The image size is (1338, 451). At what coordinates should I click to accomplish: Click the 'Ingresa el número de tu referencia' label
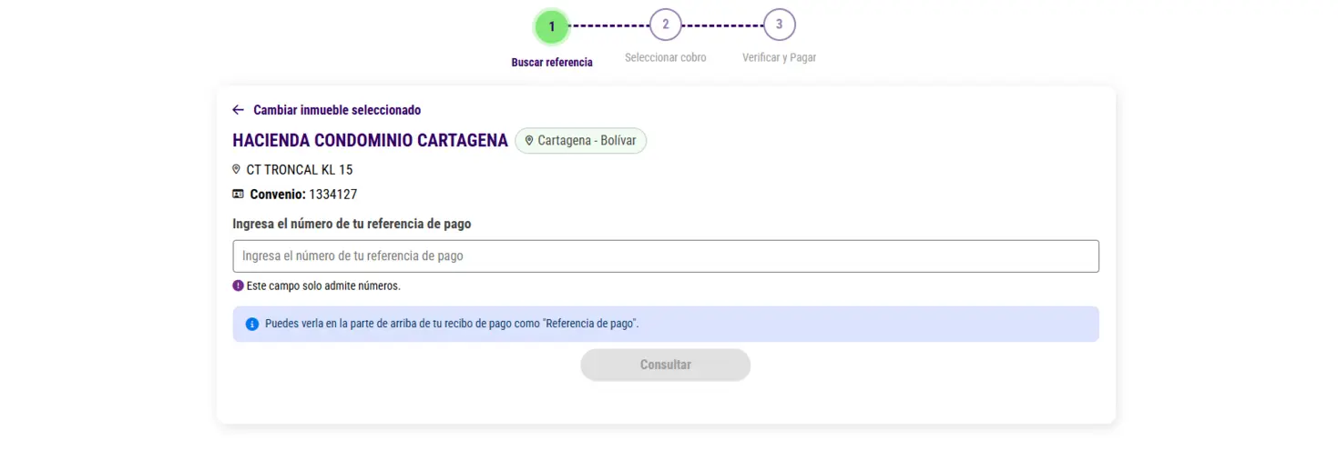(352, 224)
